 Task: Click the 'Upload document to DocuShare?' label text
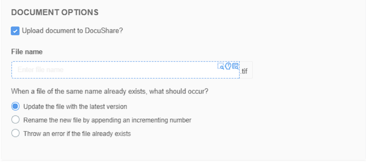pos(72,31)
